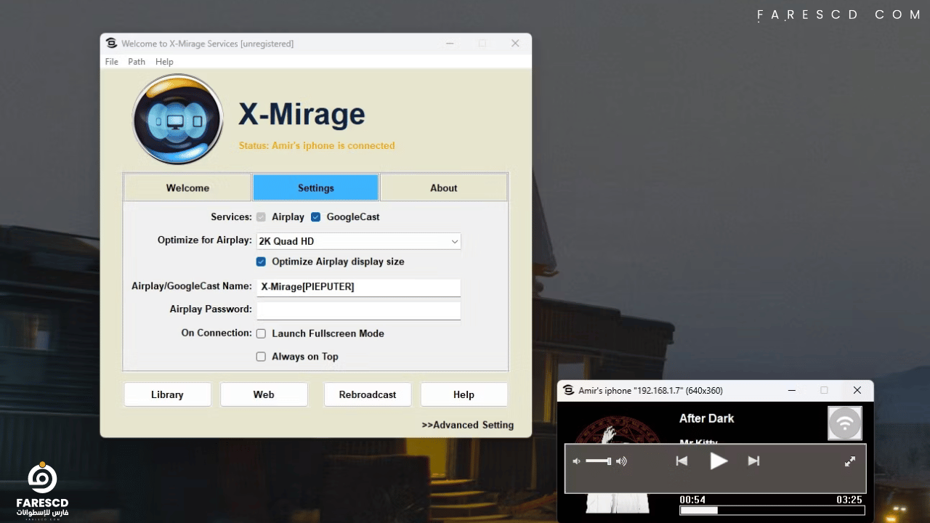This screenshot has width=930, height=523.
Task: Open the Optimize for Airplay dropdown
Action: coord(359,241)
